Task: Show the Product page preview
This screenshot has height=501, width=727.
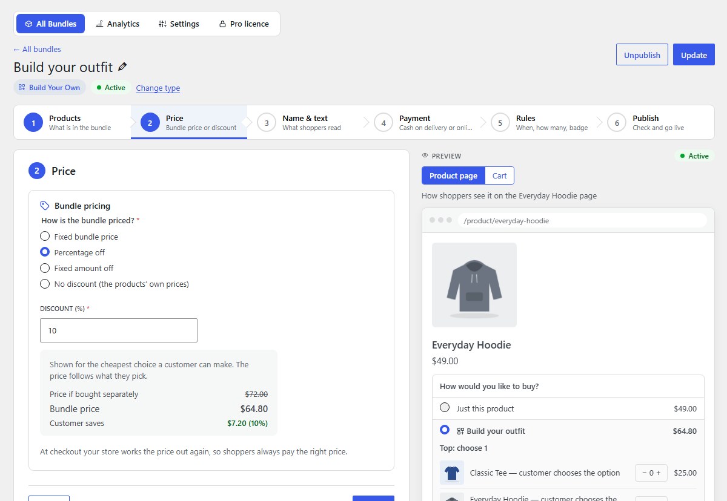Action: (453, 175)
